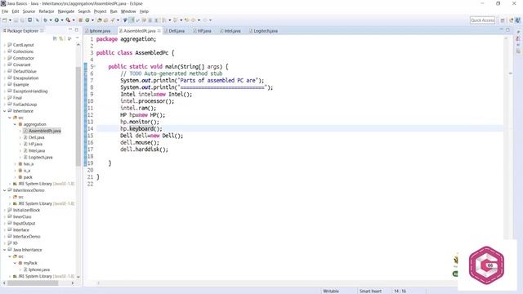523x294 pixels.
Task: Click the Quick Access field
Action: point(482,20)
